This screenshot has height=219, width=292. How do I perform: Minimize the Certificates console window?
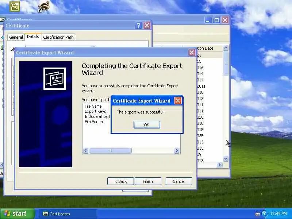(208, 20)
